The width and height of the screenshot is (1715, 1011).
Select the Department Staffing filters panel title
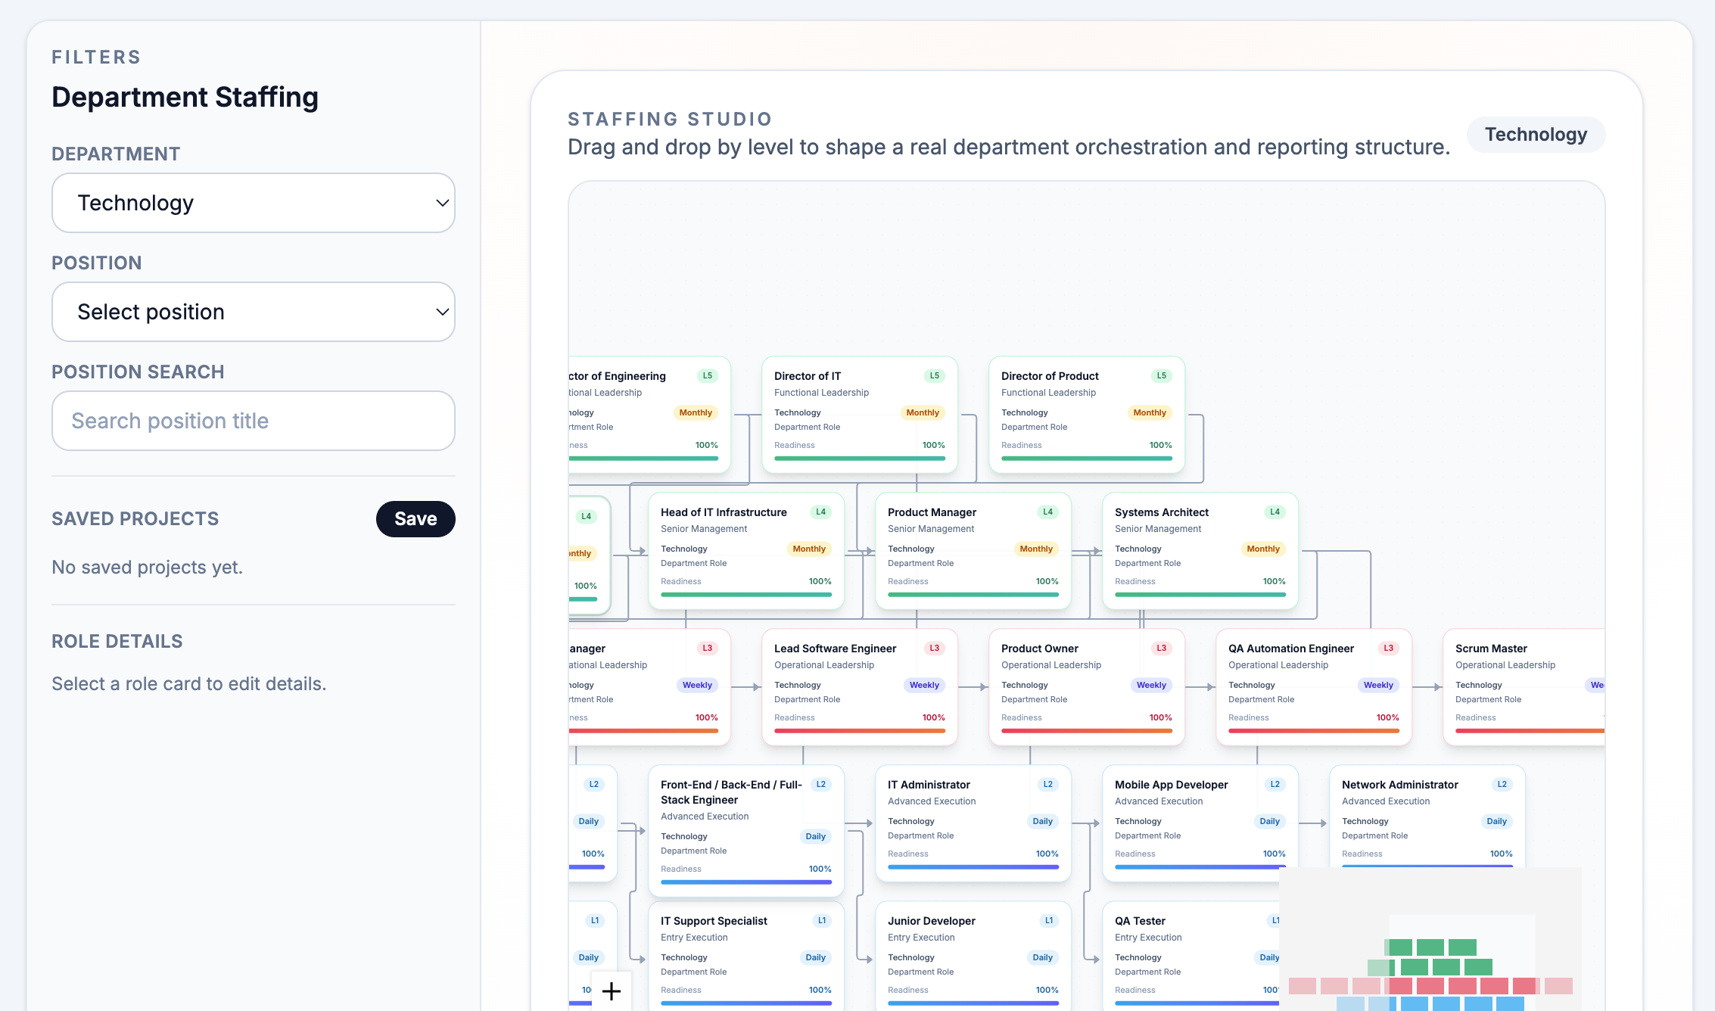[x=185, y=97]
